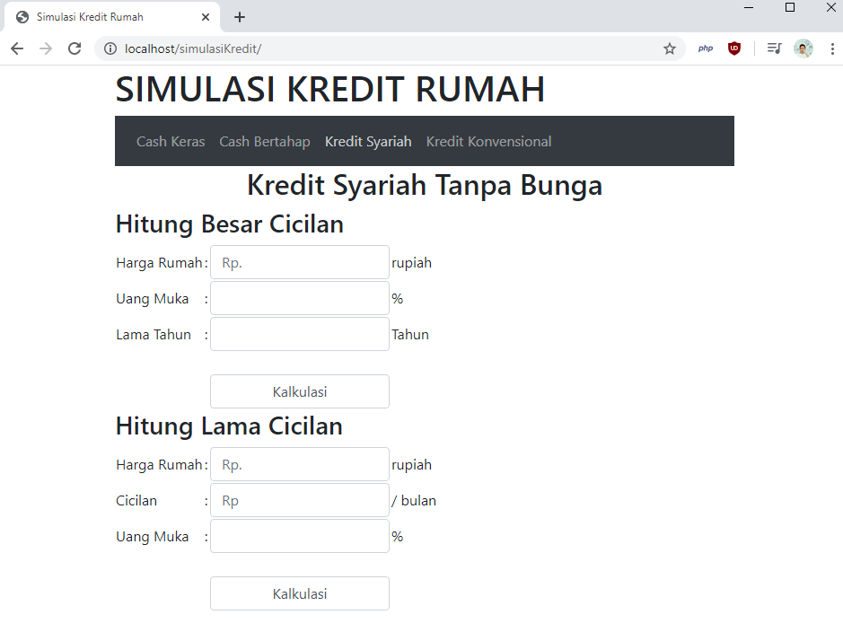The height and width of the screenshot is (632, 843).
Task: Select the Cash Bertahap menu item
Action: click(x=265, y=141)
